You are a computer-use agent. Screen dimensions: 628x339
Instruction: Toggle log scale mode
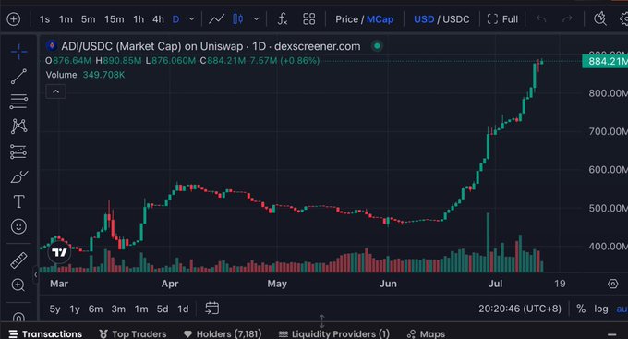coord(601,309)
